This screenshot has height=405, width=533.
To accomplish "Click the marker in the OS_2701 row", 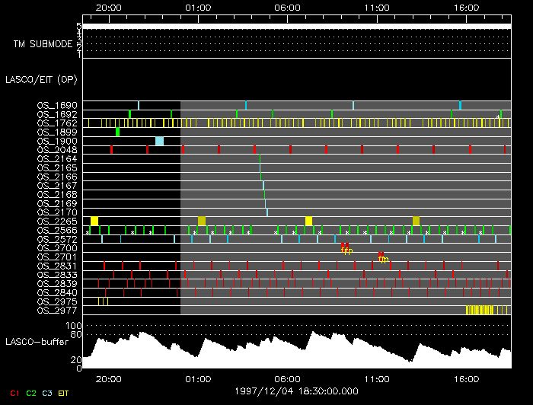I will (383, 257).
